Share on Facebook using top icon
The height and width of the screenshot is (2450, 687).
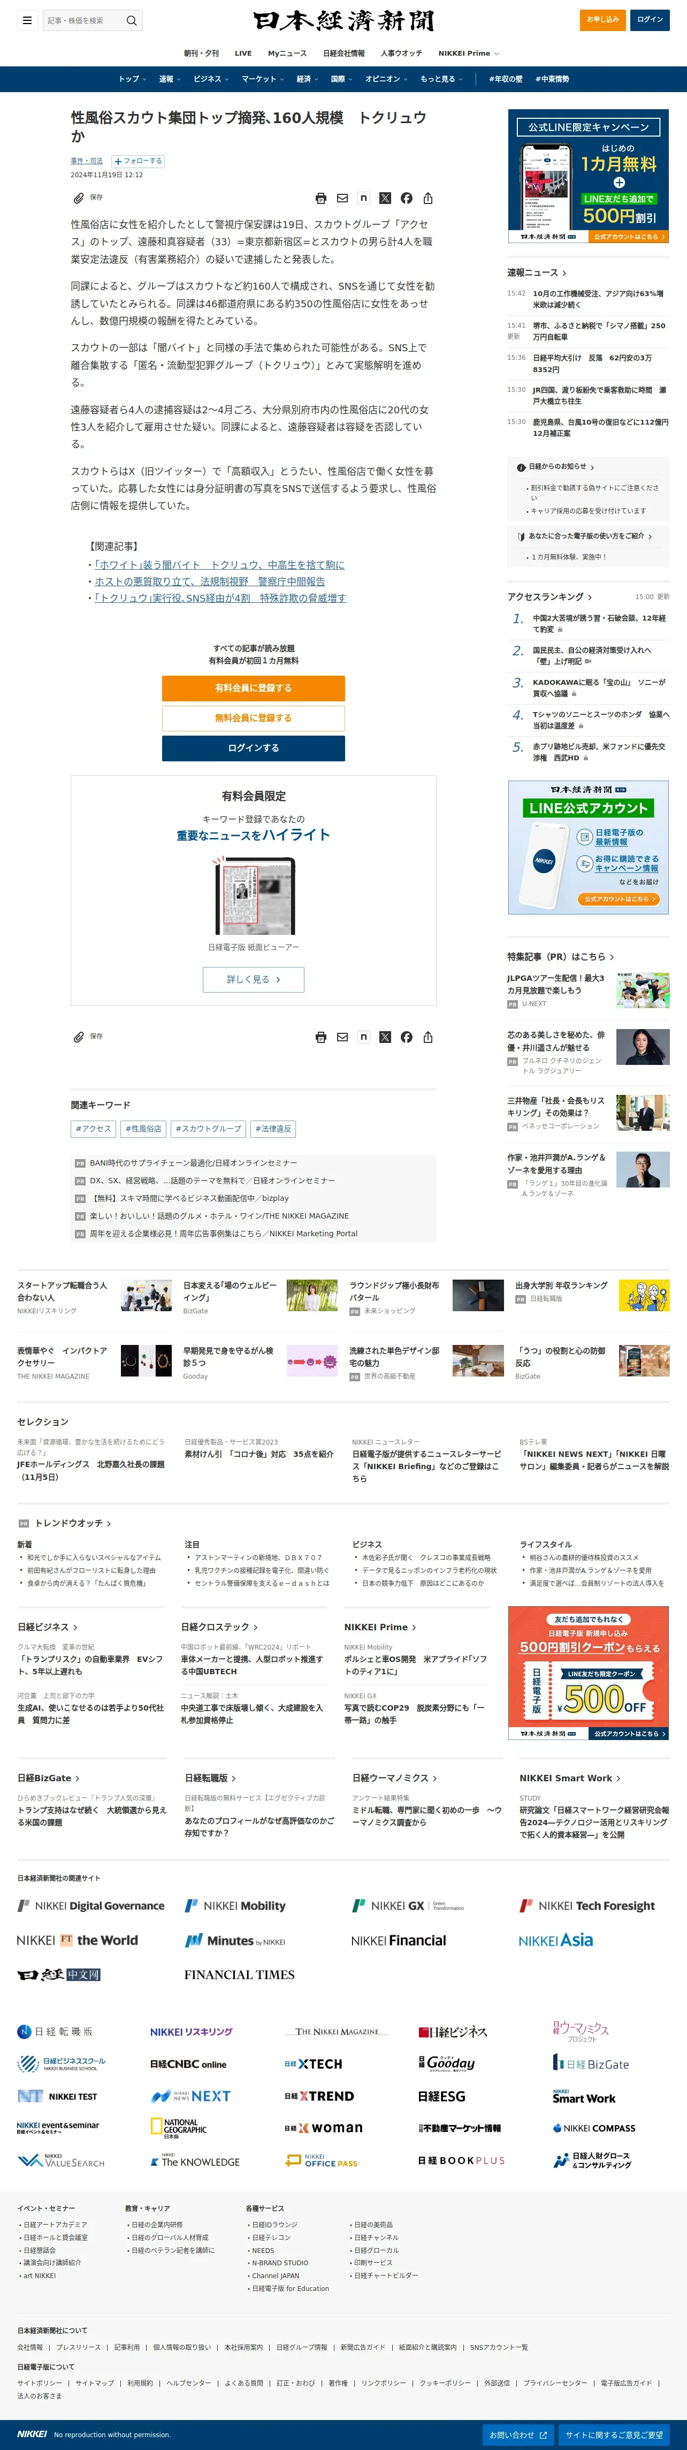tap(407, 199)
